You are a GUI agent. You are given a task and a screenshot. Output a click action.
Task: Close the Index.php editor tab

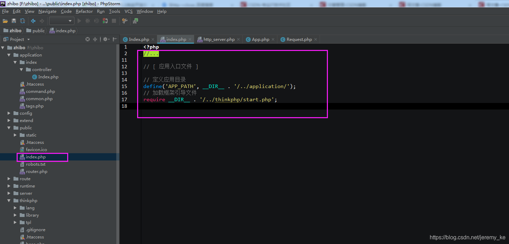coord(153,40)
